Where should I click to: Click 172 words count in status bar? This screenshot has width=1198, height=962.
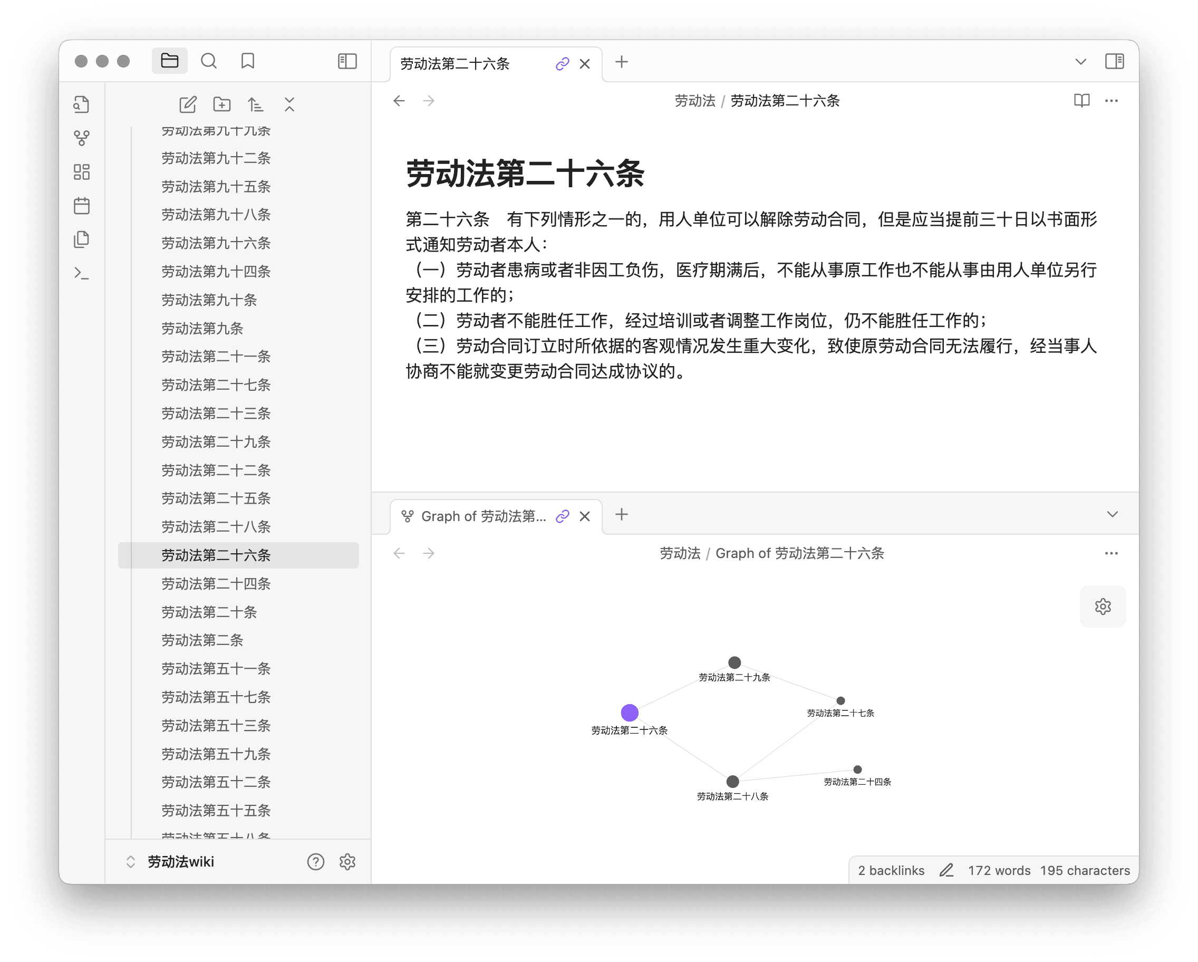coord(999,870)
